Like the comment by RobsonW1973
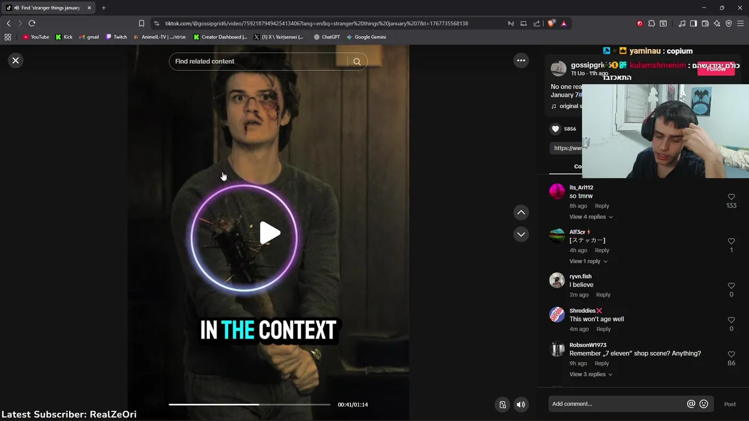Image resolution: width=749 pixels, height=421 pixels. (731, 354)
